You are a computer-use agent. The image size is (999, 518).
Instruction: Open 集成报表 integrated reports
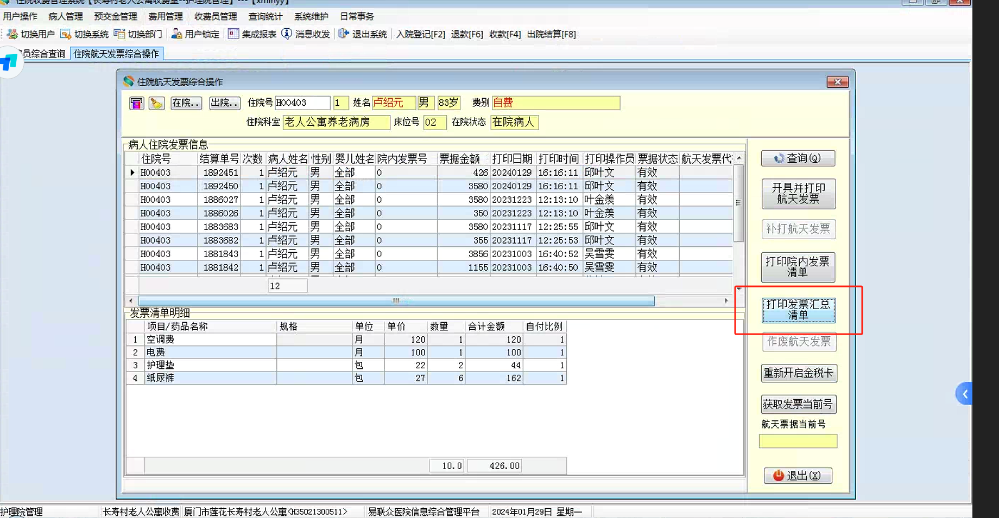tap(252, 34)
